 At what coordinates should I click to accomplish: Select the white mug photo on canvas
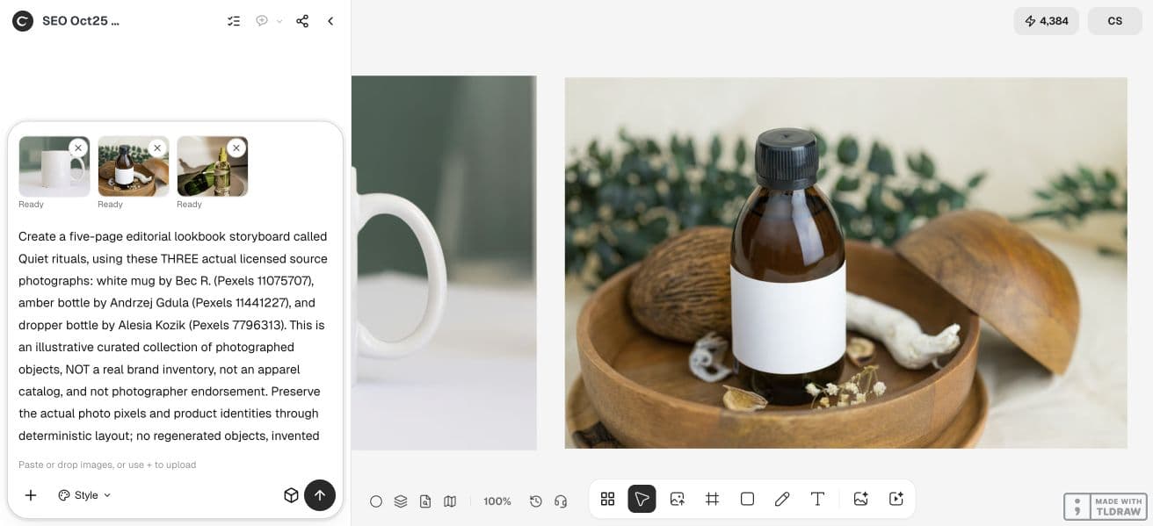pos(444,263)
